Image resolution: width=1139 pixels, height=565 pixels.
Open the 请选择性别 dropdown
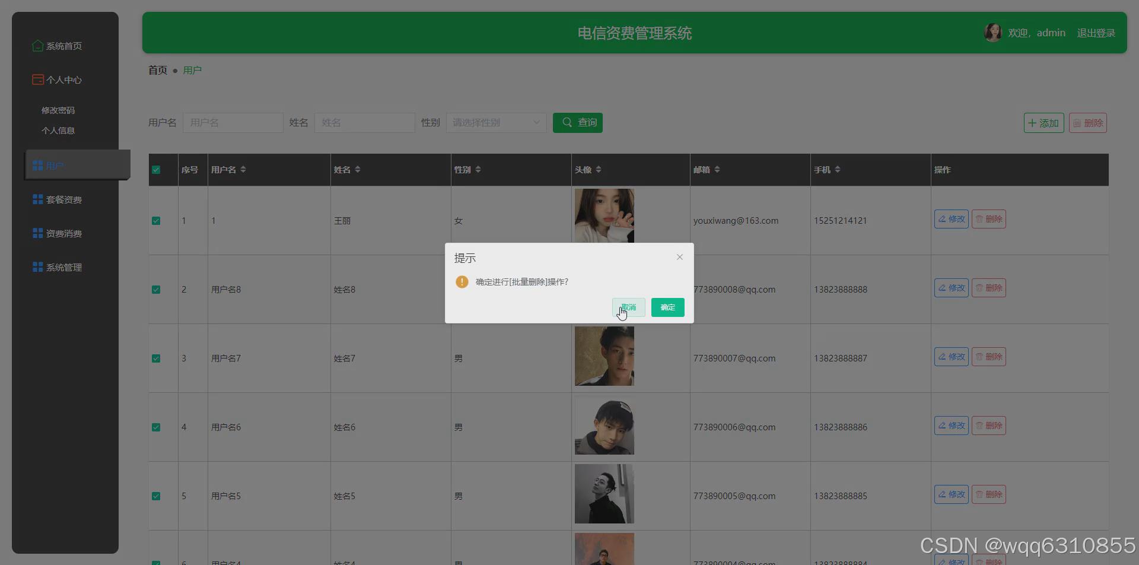[496, 123]
